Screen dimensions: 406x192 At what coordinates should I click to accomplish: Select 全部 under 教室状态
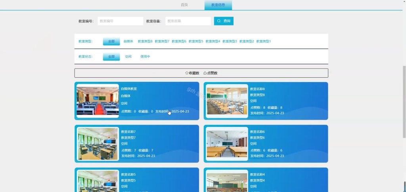pos(111,56)
